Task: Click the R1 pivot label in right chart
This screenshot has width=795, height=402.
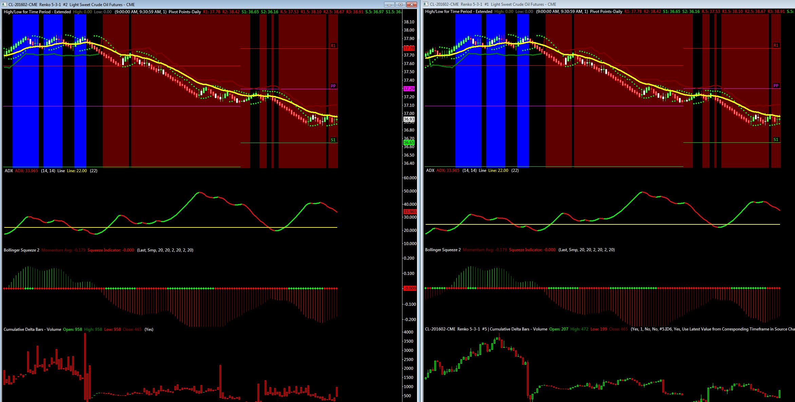Action: pyautogui.click(x=776, y=45)
